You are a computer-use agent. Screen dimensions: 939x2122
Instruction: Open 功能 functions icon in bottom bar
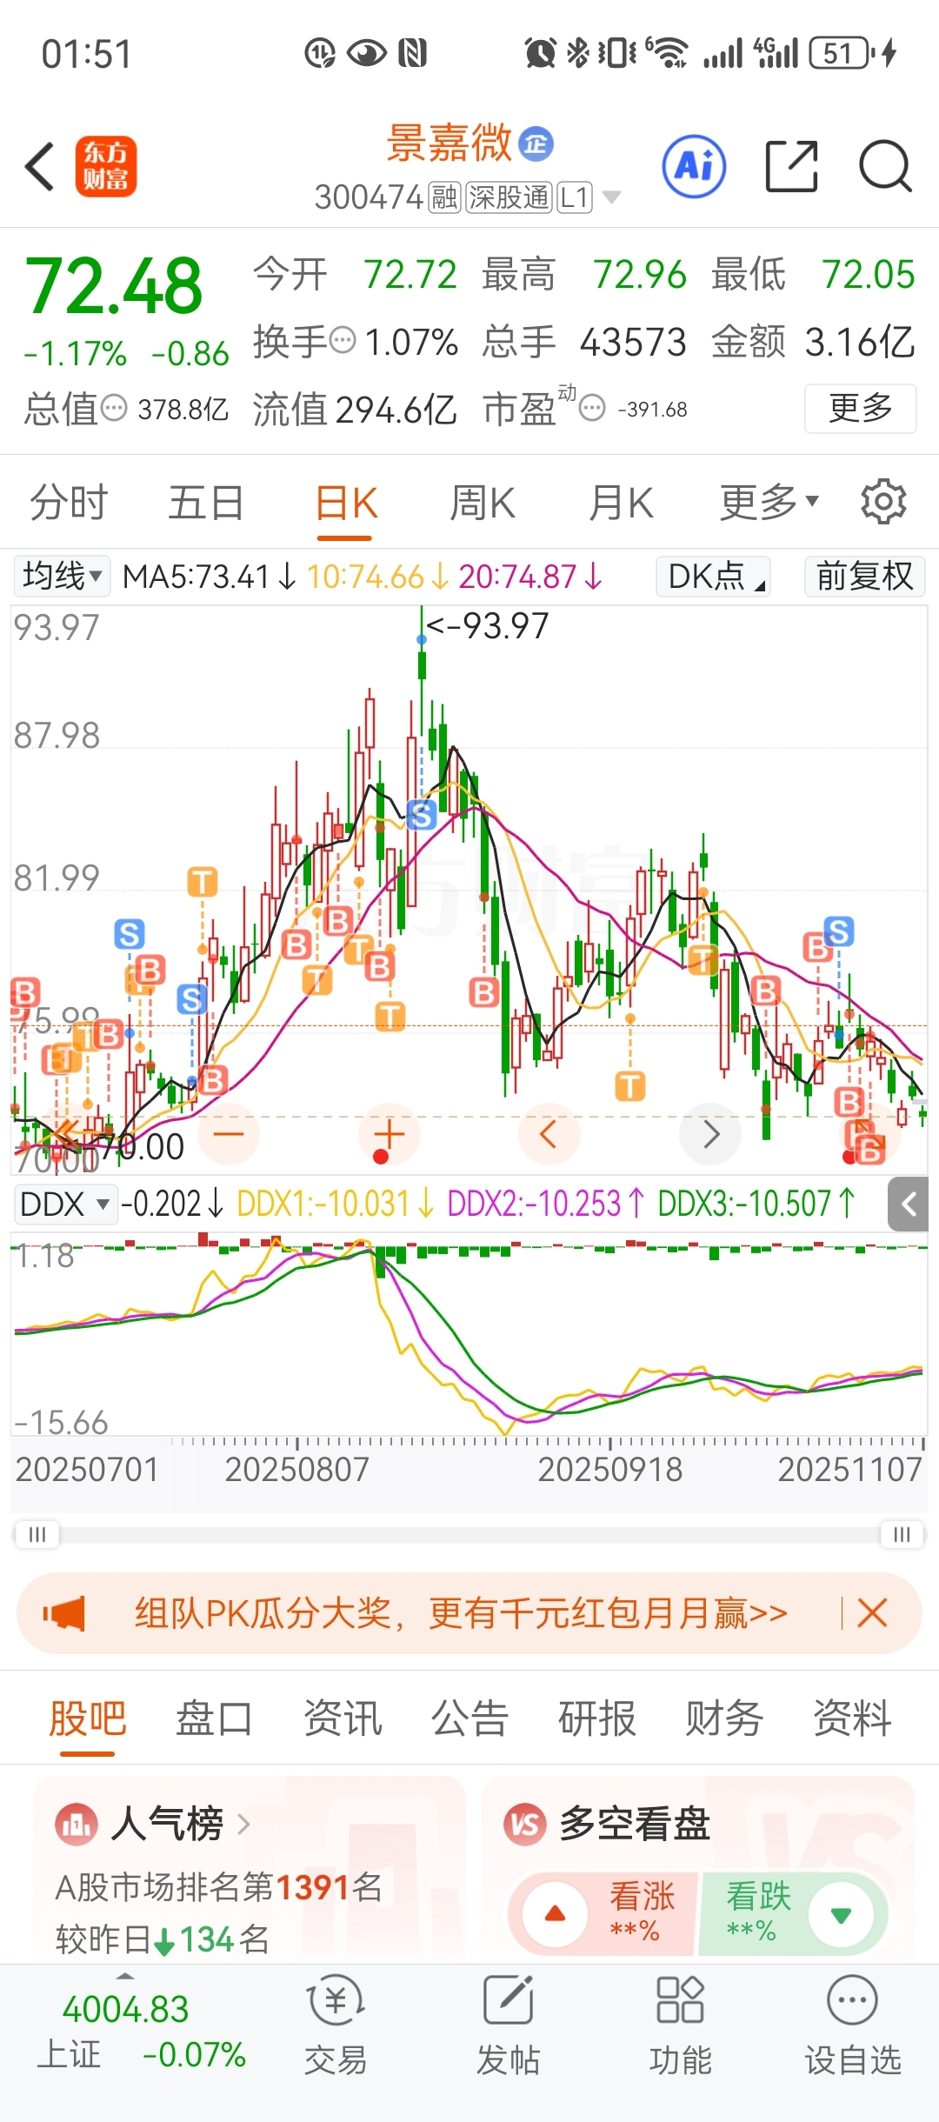click(680, 2000)
